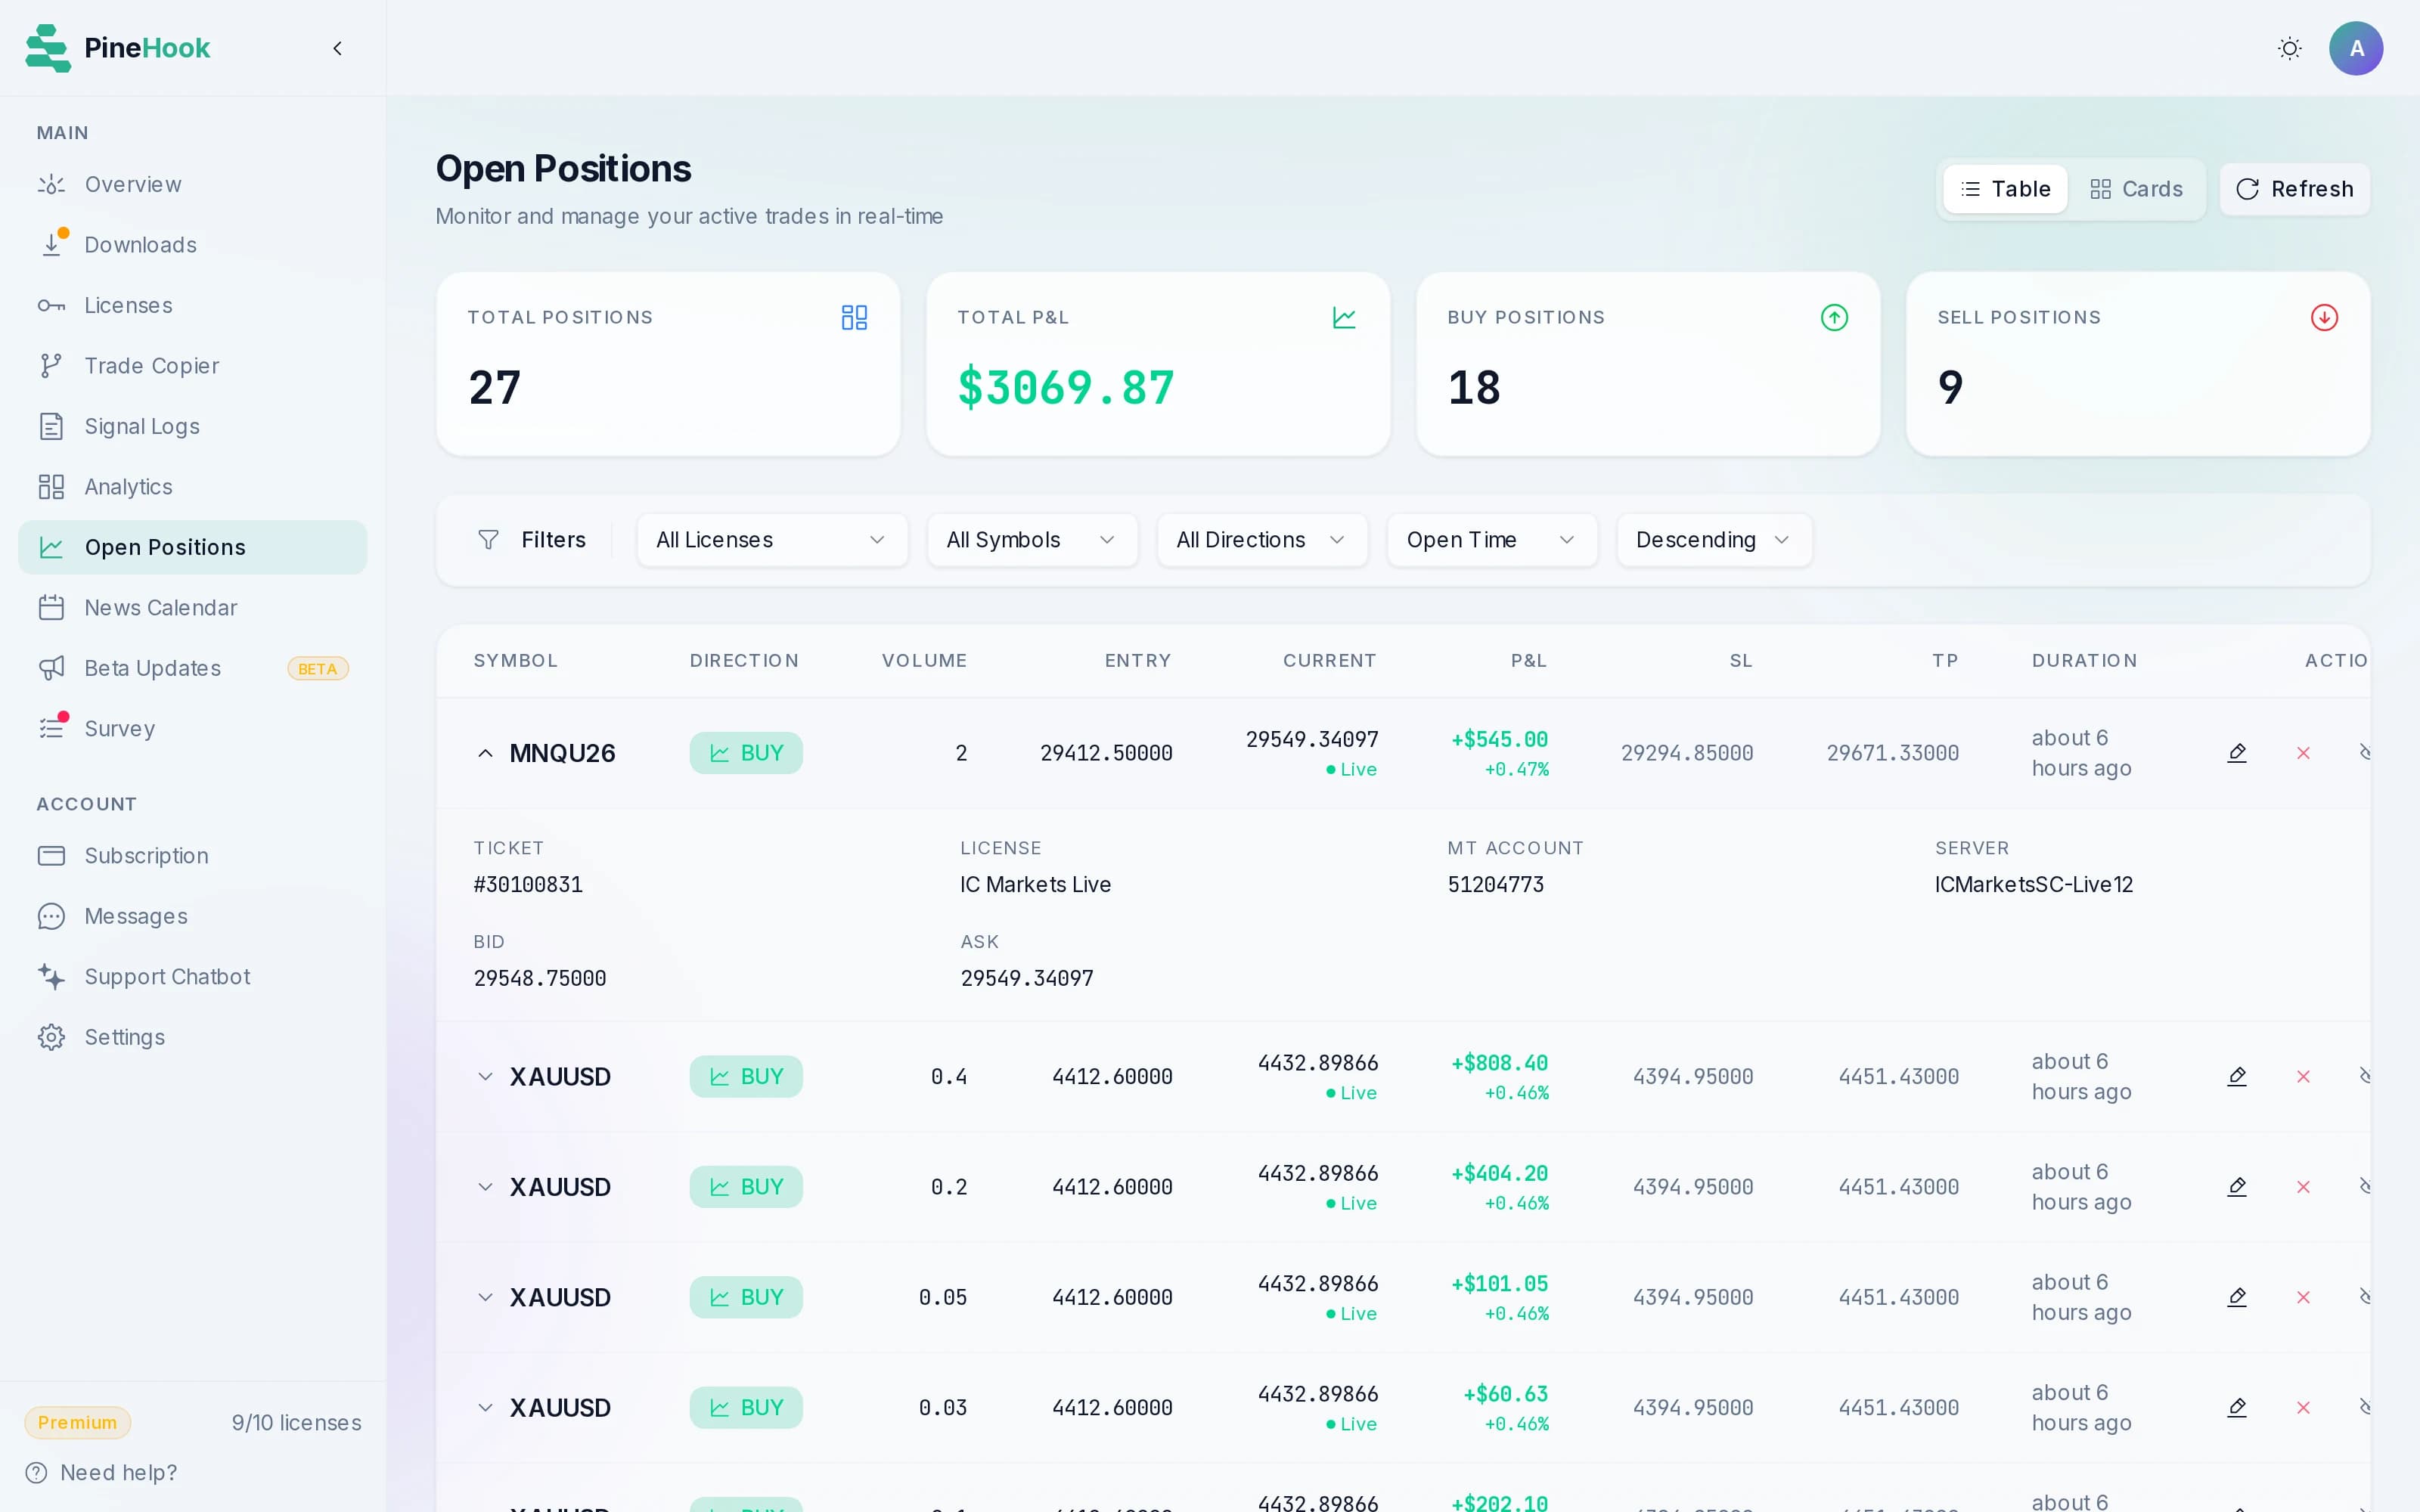Click the PineHook logo

click(x=118, y=48)
